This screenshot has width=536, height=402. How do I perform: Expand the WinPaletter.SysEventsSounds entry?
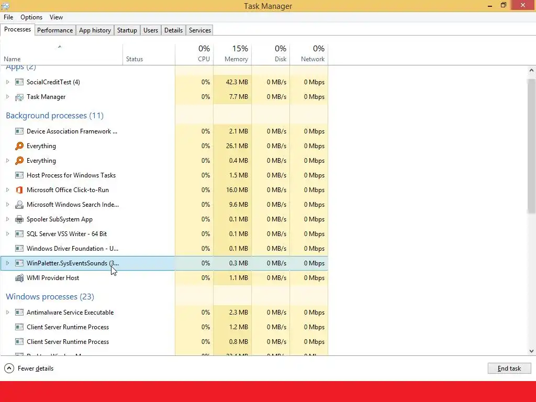[7, 263]
